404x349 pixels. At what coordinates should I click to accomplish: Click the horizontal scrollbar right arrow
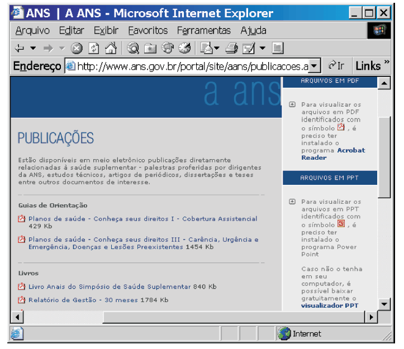370,317
